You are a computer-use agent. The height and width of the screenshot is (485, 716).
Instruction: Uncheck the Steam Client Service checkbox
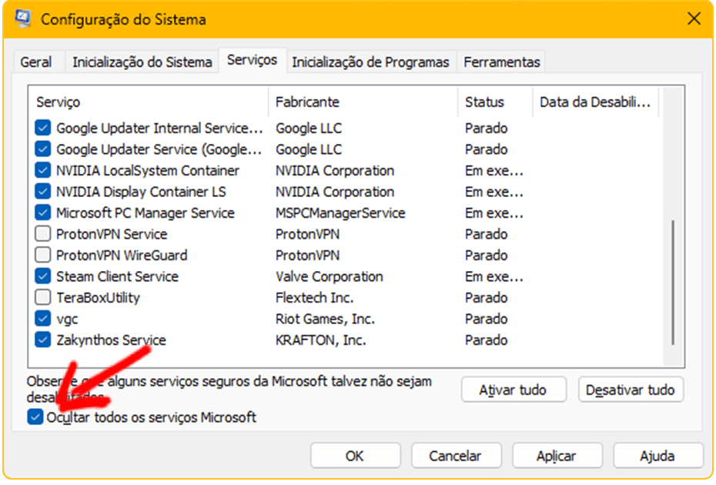tap(43, 276)
